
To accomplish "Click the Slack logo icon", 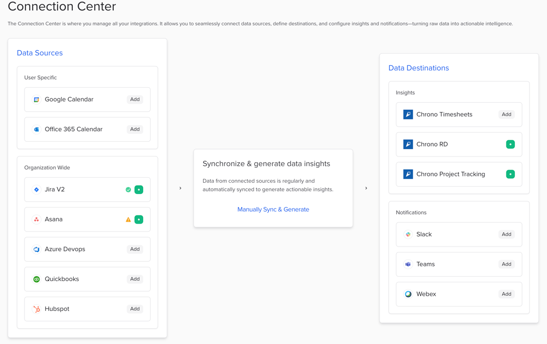I will pos(408,235).
